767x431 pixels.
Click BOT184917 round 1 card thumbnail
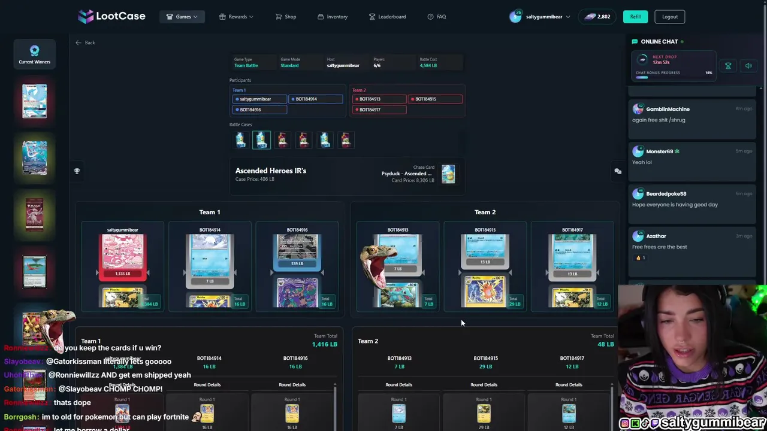tap(569, 414)
